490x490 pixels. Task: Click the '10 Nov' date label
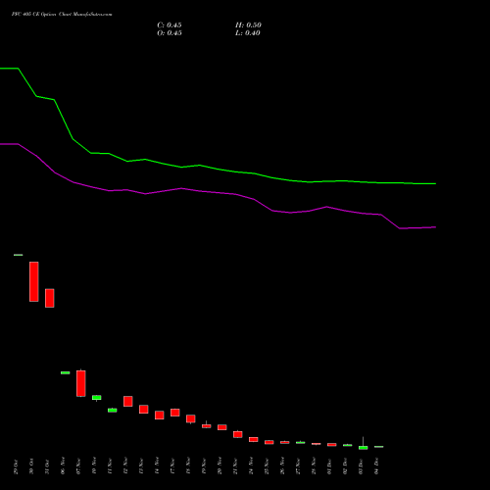pyautogui.click(x=94, y=466)
